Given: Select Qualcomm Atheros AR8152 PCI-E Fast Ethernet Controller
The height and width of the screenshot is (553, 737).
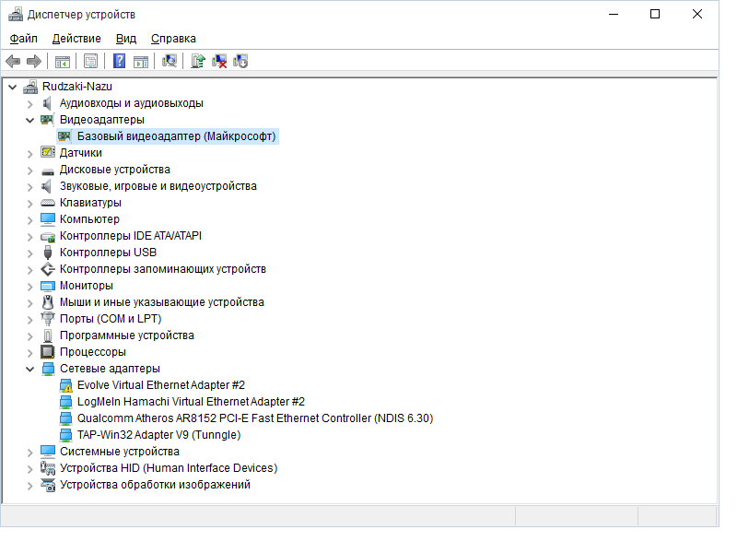Looking at the screenshot, I should click(255, 418).
